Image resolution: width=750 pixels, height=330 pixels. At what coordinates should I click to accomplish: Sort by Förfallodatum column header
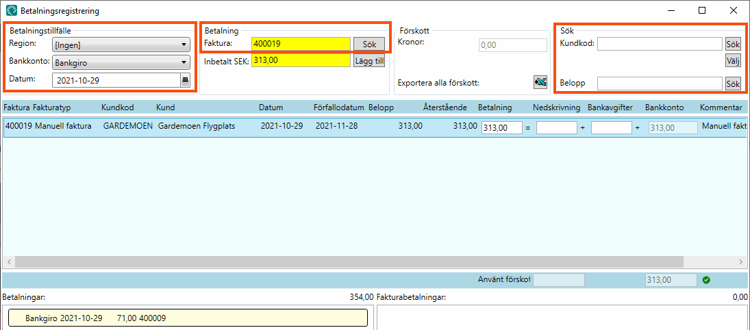coord(338,107)
